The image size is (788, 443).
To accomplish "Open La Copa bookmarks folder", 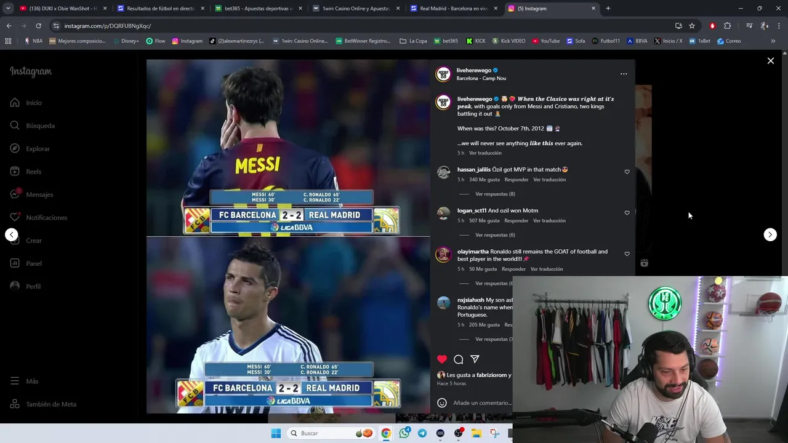I will [x=413, y=41].
